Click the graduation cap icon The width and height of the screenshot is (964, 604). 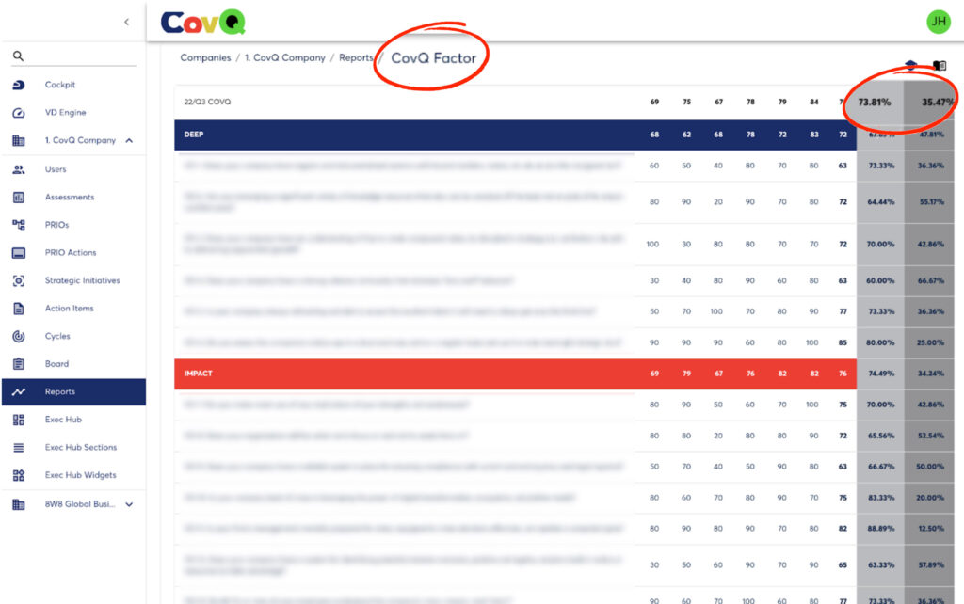coord(911,65)
